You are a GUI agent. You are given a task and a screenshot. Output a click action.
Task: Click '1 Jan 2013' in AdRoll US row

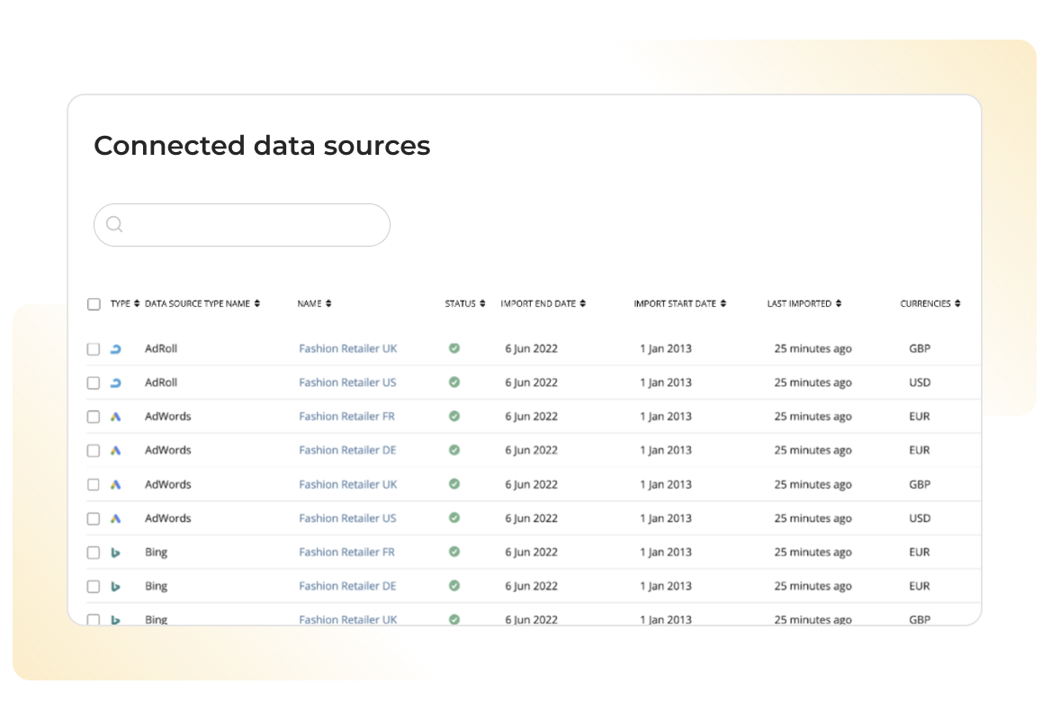pyautogui.click(x=666, y=382)
